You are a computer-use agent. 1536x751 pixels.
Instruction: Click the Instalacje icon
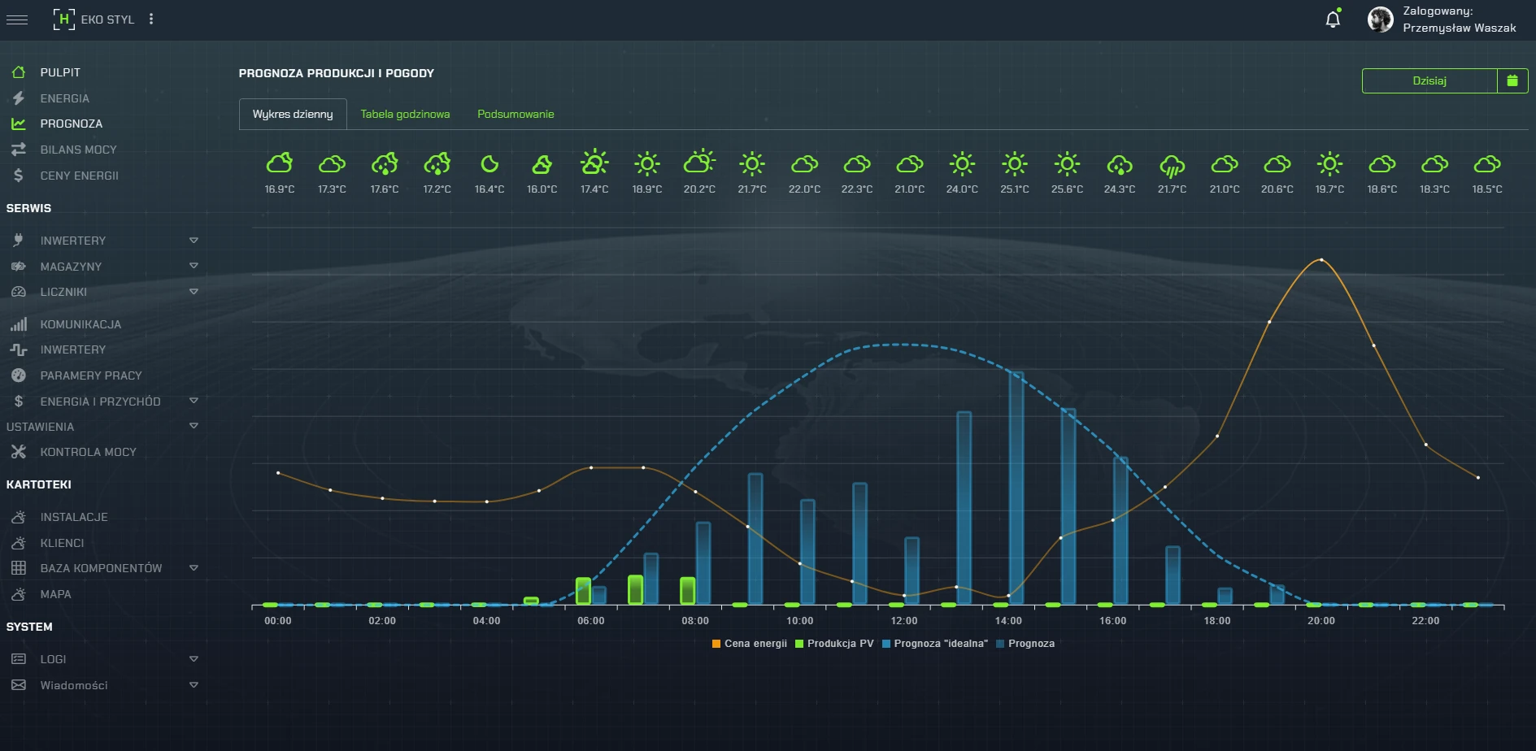click(19, 517)
